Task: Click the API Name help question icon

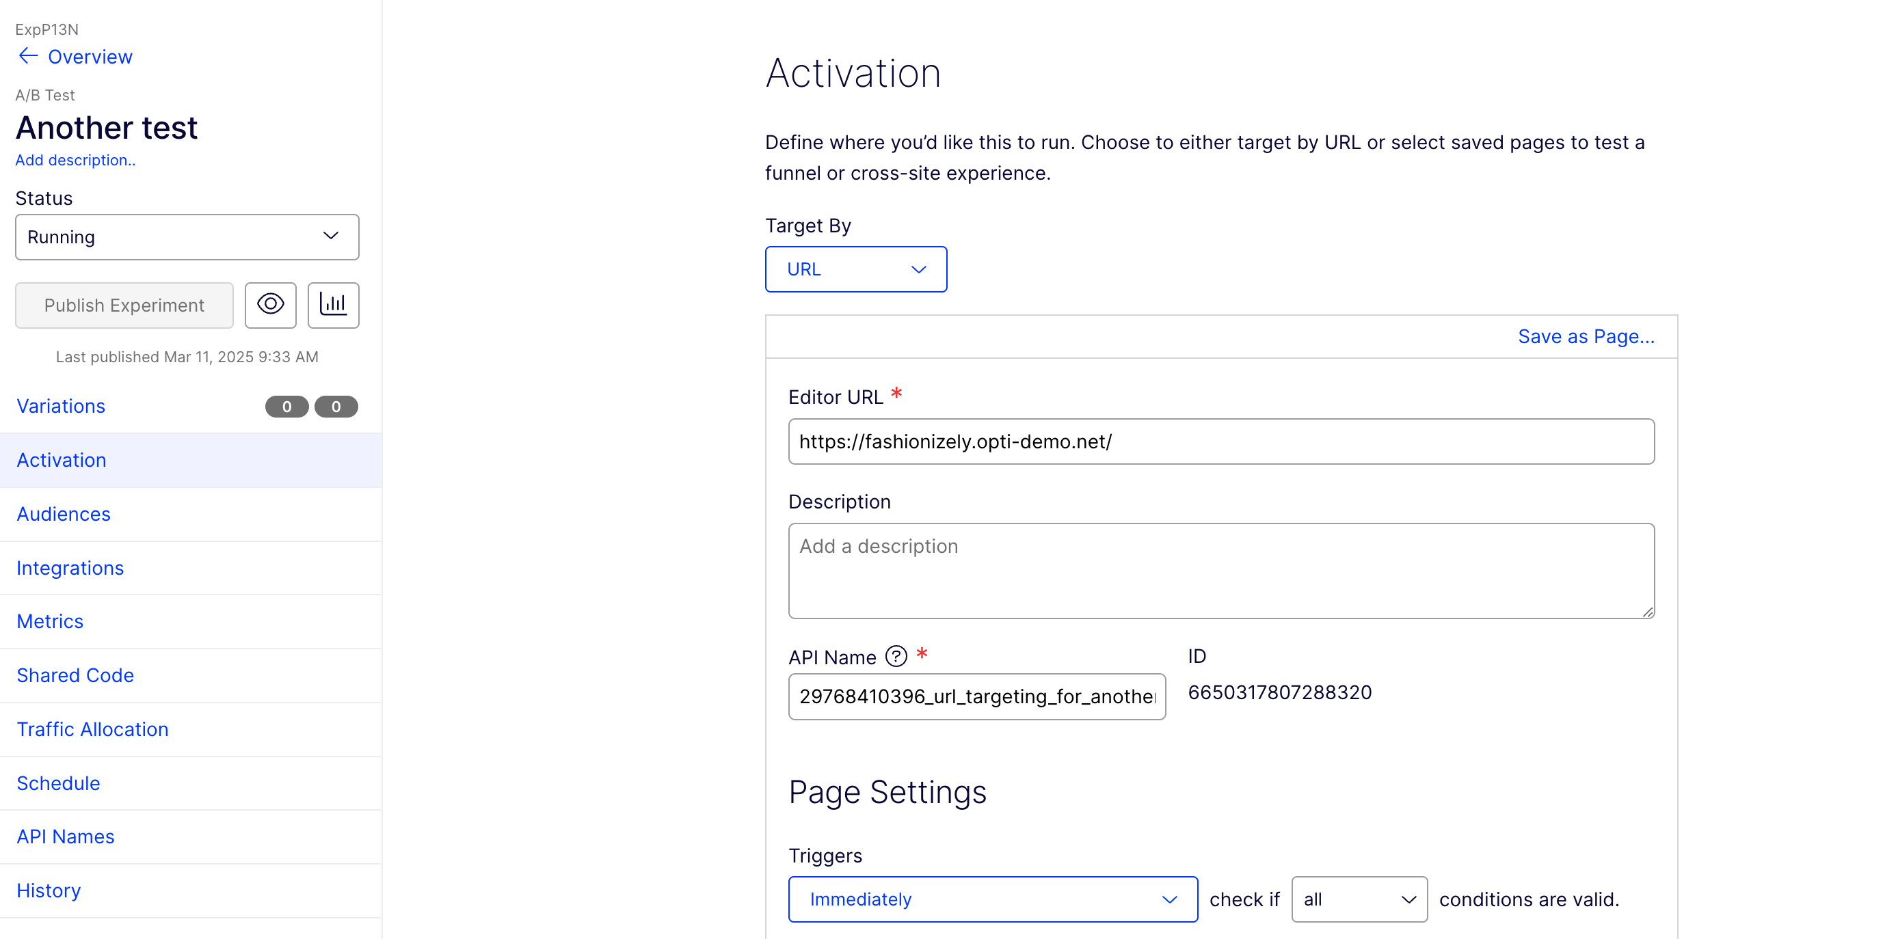Action: pos(896,656)
